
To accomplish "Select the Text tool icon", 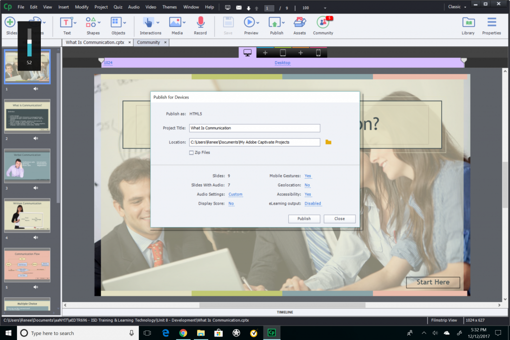I will pyautogui.click(x=67, y=22).
